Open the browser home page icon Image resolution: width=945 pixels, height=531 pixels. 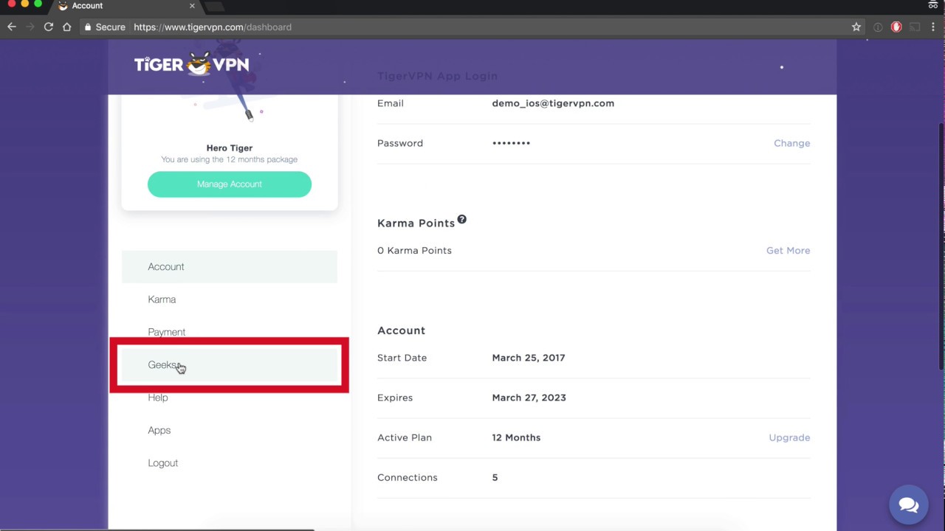point(67,27)
